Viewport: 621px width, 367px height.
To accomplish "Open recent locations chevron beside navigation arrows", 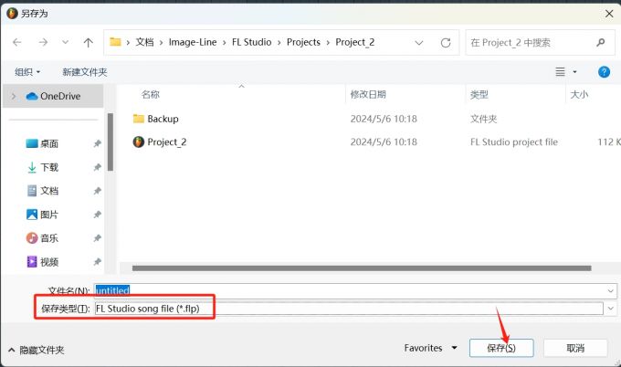I will click(66, 42).
